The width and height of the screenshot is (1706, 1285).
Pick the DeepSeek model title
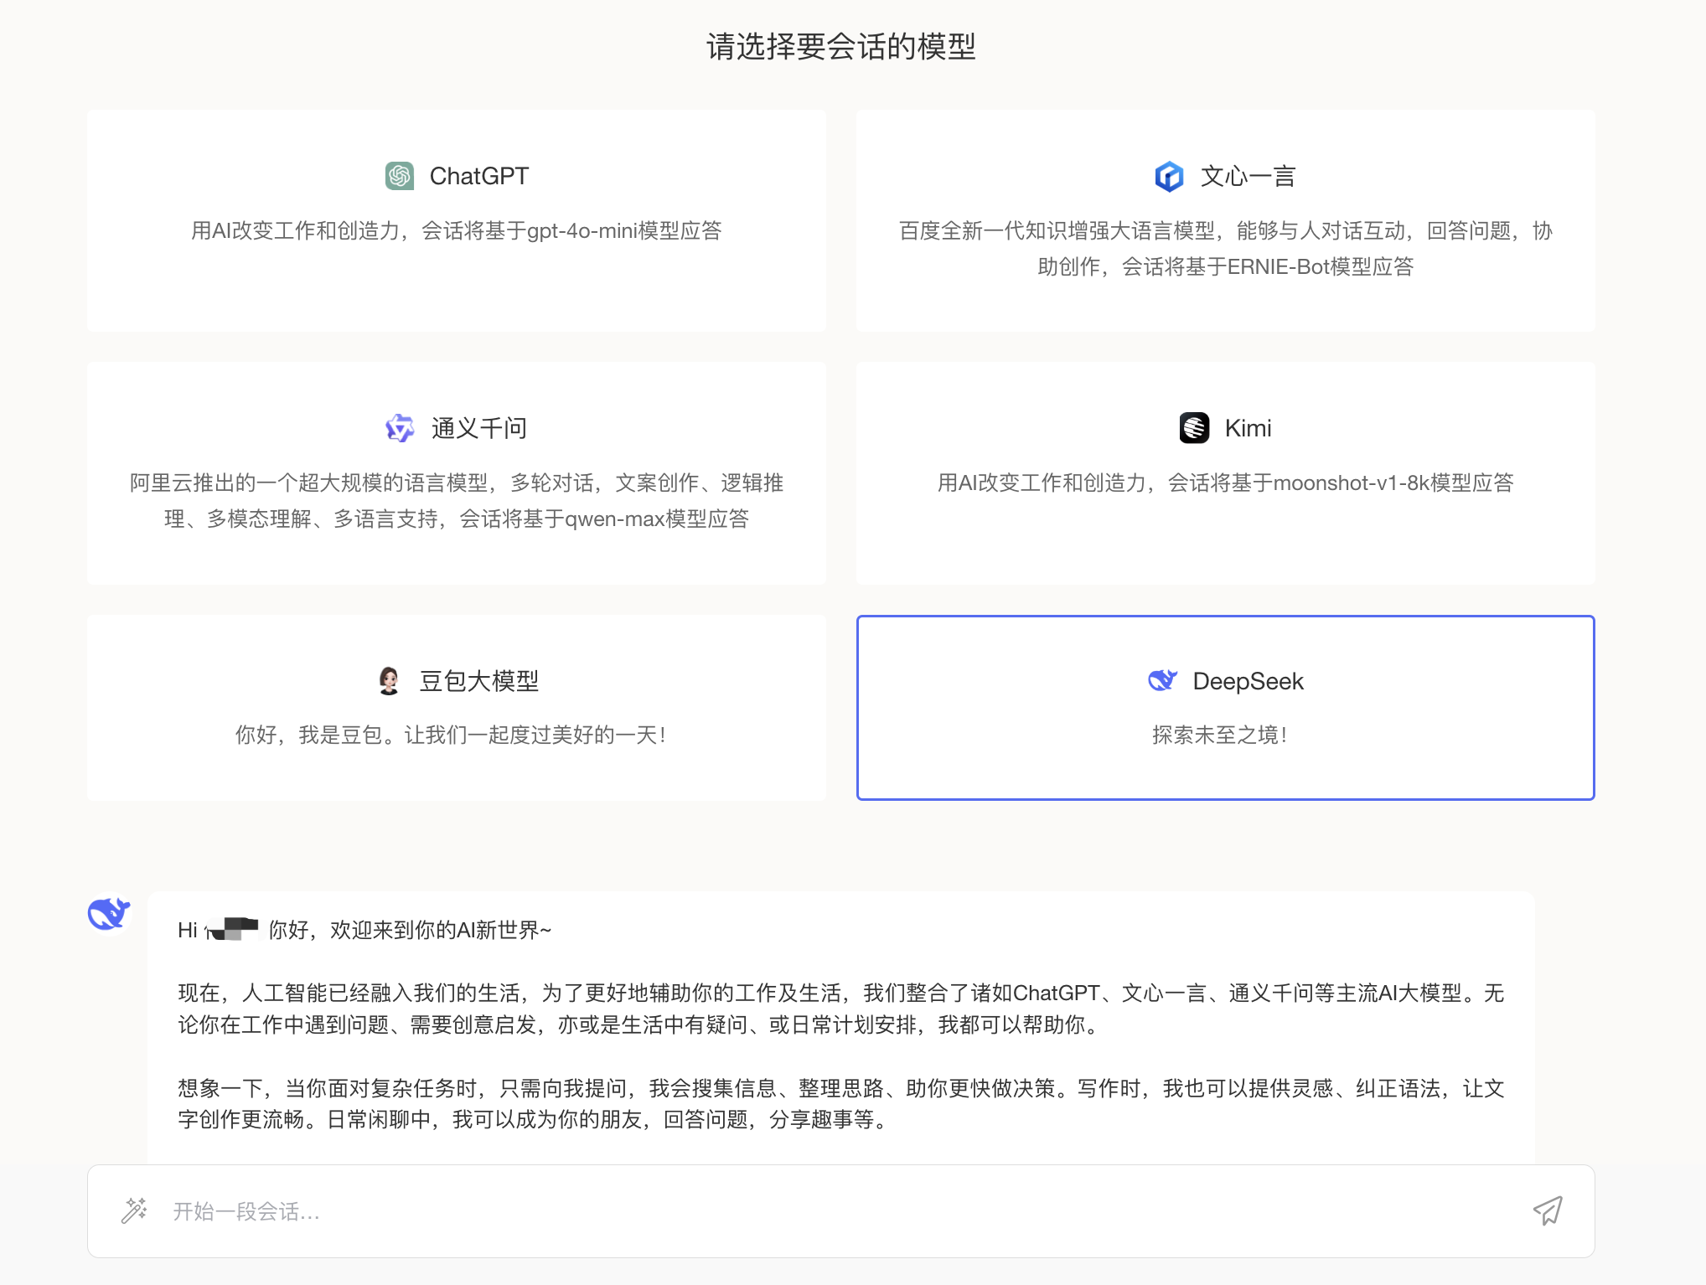tap(1248, 681)
